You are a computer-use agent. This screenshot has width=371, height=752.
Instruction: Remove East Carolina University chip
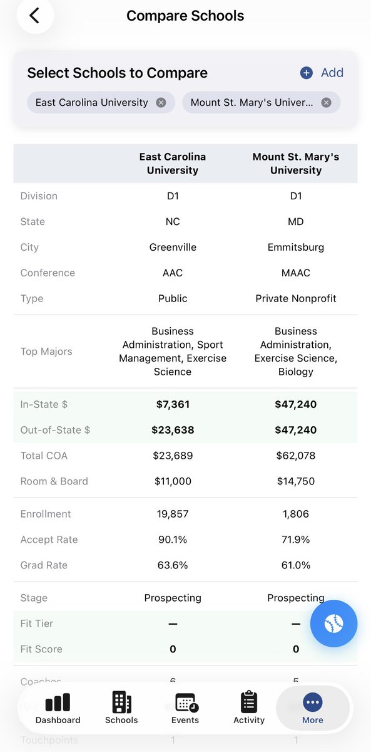coord(161,103)
